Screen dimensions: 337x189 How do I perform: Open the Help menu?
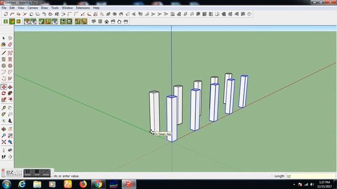pos(96,8)
